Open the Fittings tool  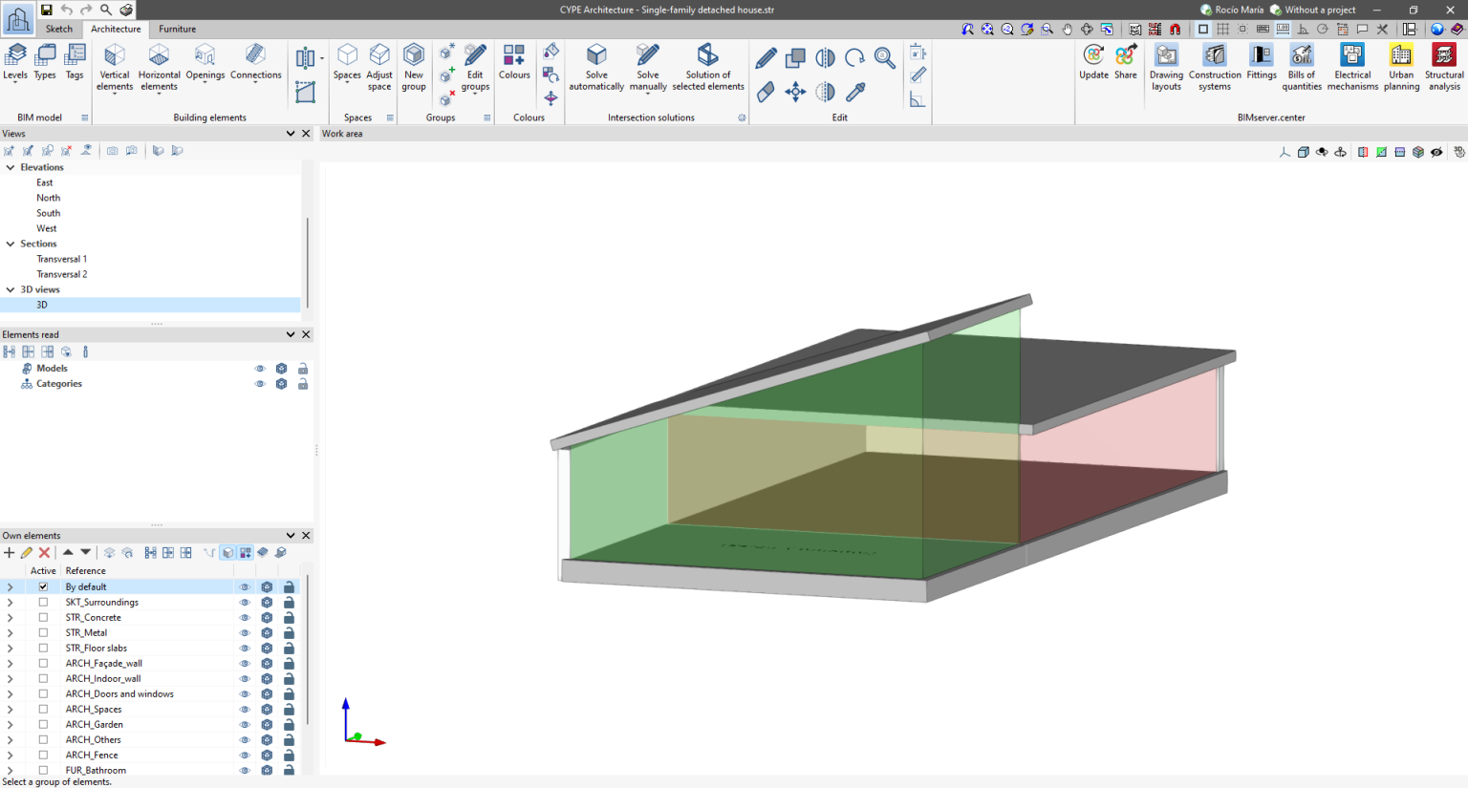tap(1262, 65)
